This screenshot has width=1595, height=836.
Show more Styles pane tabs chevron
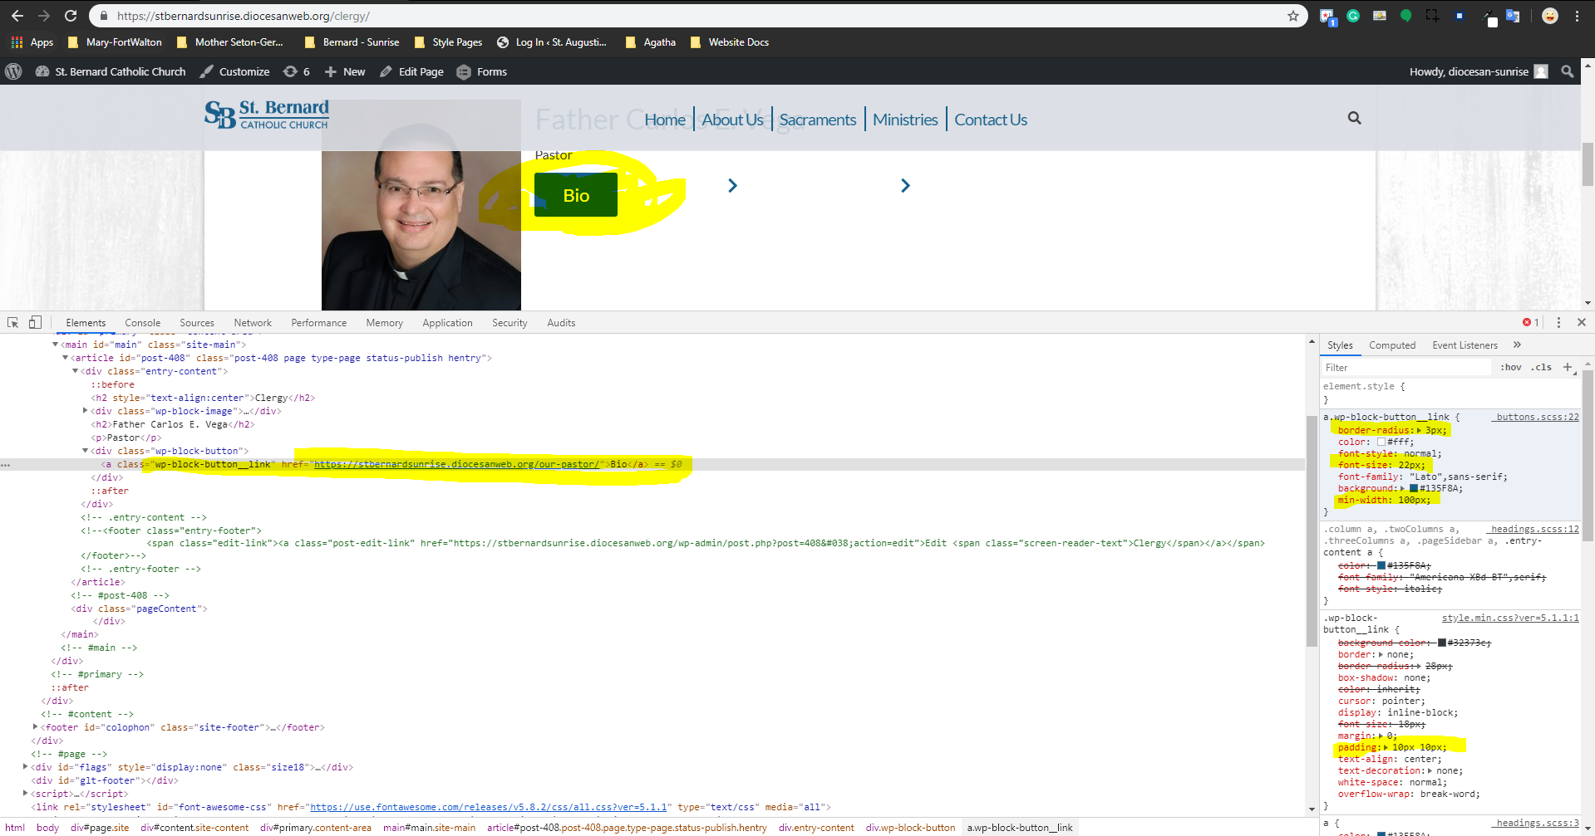click(x=1517, y=345)
